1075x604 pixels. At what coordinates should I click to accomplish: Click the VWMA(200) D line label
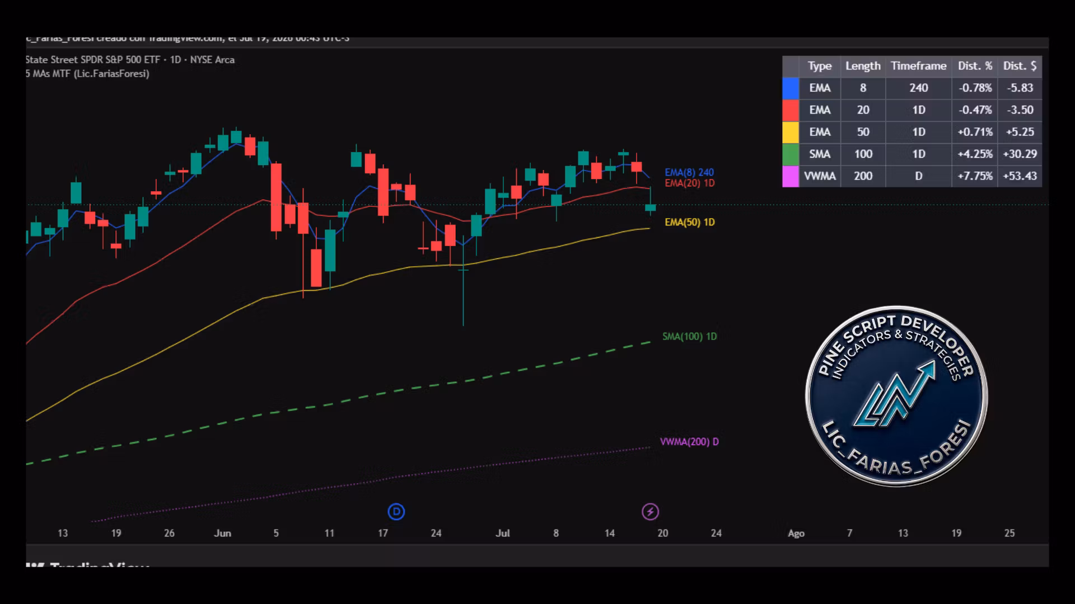pos(689,441)
